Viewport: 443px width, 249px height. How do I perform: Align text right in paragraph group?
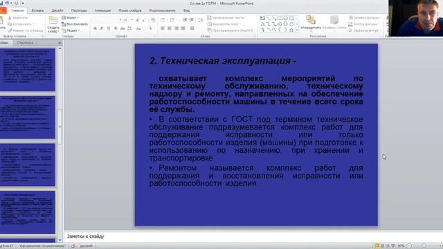point(177,28)
